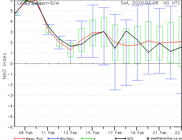Click the '09 Feb' x-axis label

[26, 133]
